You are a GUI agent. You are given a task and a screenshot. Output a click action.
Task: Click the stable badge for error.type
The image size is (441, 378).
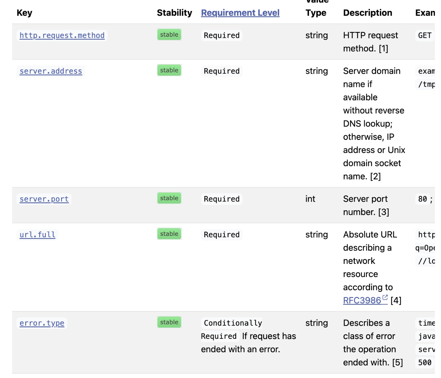click(x=169, y=322)
